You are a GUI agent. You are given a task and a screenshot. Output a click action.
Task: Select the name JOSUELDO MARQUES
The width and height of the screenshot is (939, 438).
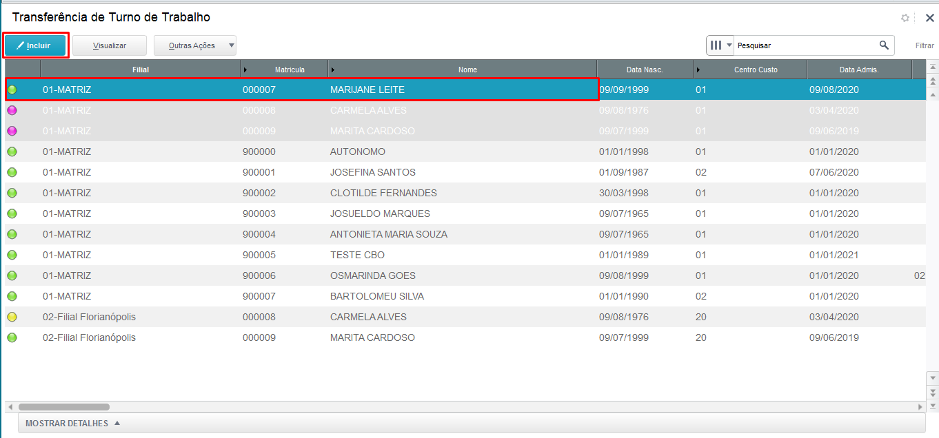point(380,213)
